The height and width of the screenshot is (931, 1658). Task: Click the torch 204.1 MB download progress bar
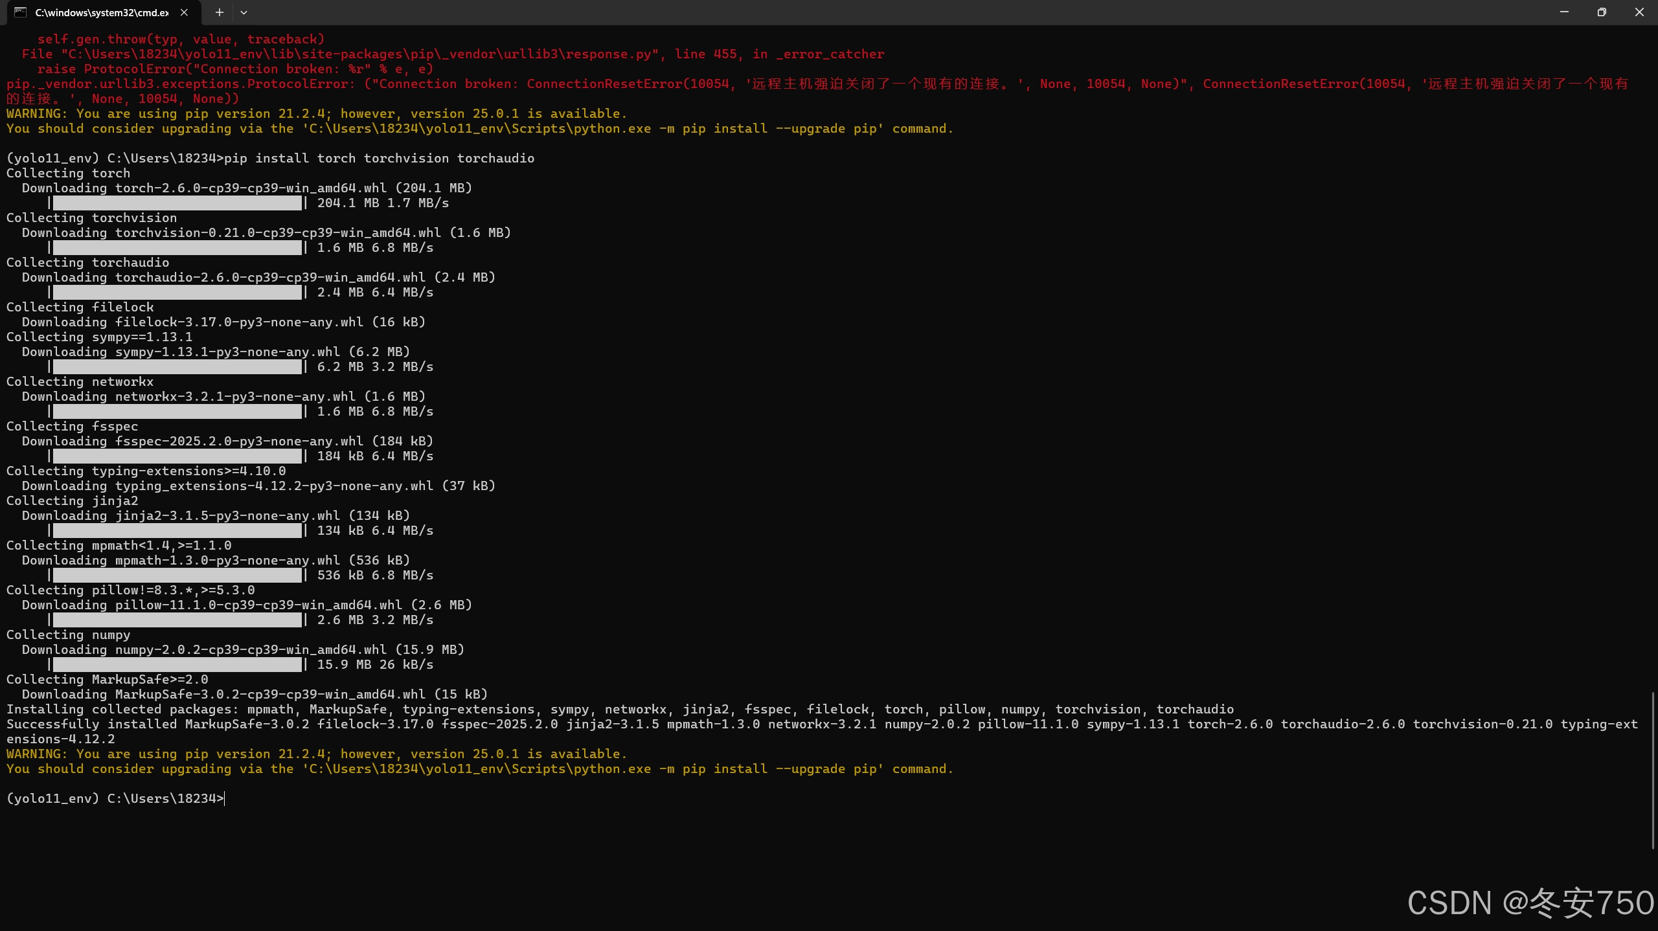point(177,203)
